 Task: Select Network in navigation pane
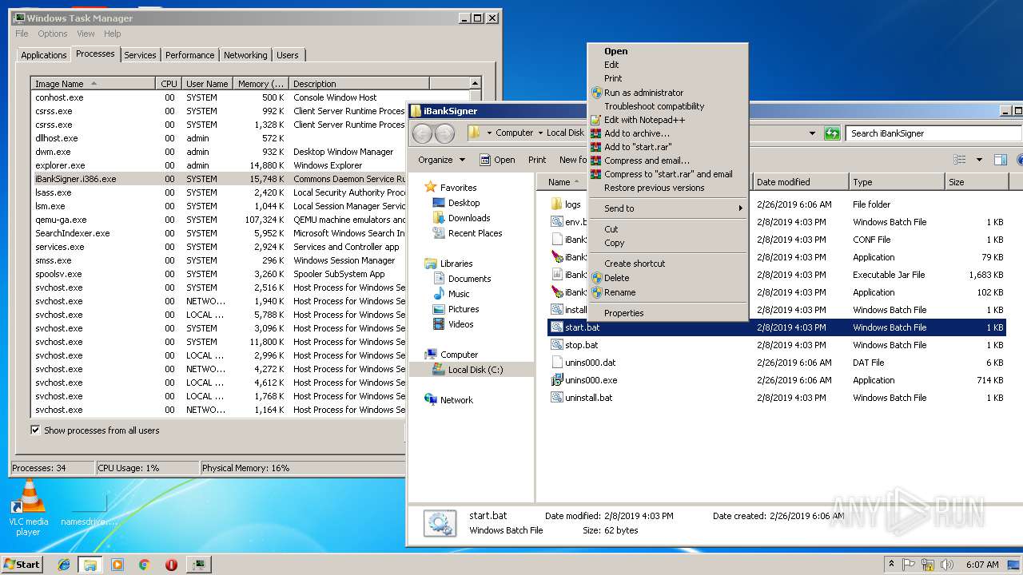click(x=456, y=400)
